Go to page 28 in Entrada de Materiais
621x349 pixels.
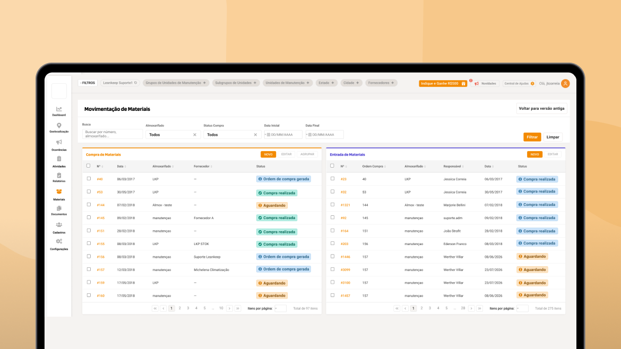[463, 308]
